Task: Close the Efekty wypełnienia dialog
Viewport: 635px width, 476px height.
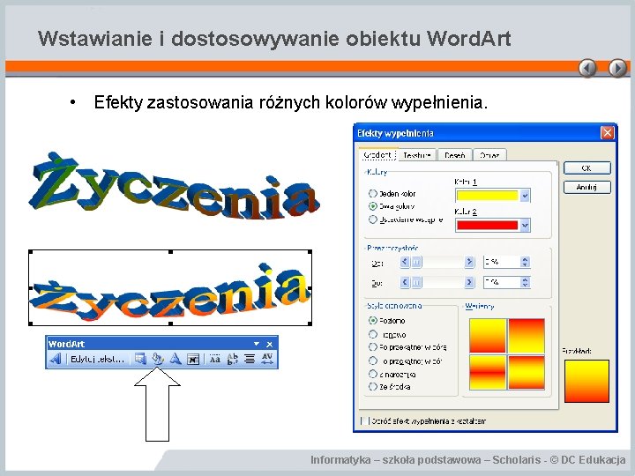Action: [x=607, y=133]
